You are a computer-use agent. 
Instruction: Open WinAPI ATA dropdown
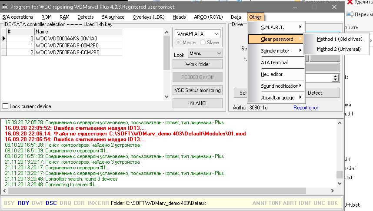pyautogui.click(x=197, y=34)
